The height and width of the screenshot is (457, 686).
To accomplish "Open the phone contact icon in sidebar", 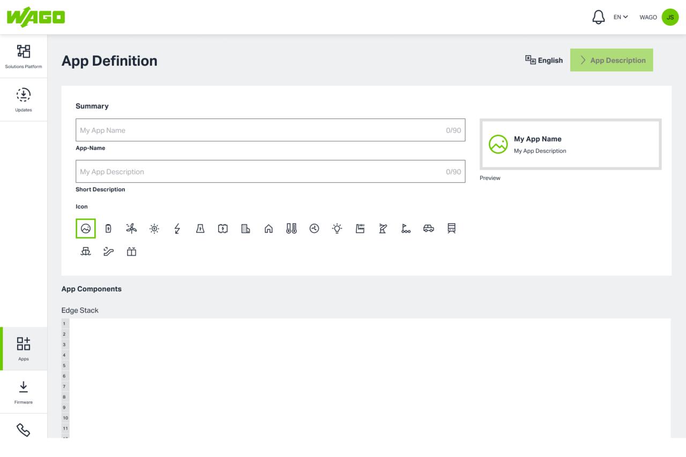I will (x=24, y=430).
